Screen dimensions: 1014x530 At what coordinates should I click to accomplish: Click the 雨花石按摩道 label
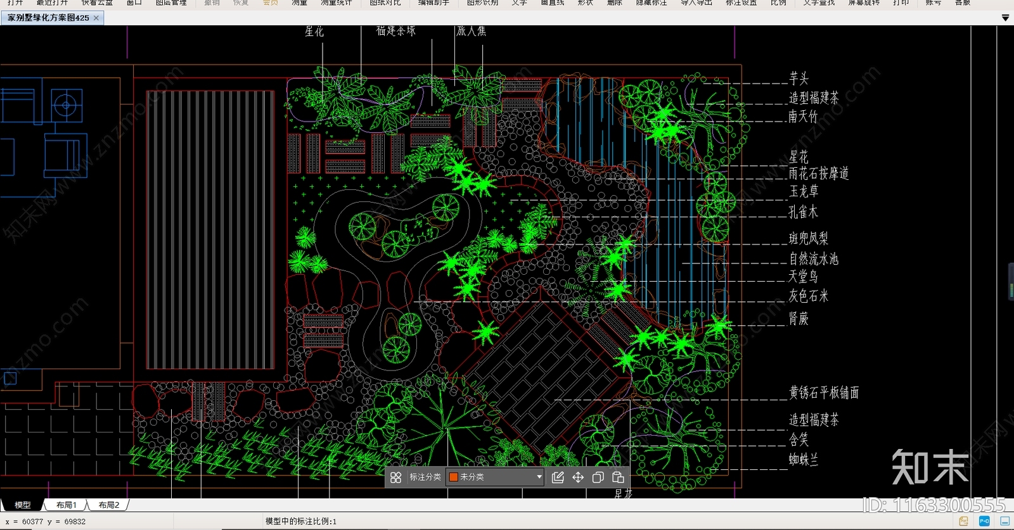(819, 174)
